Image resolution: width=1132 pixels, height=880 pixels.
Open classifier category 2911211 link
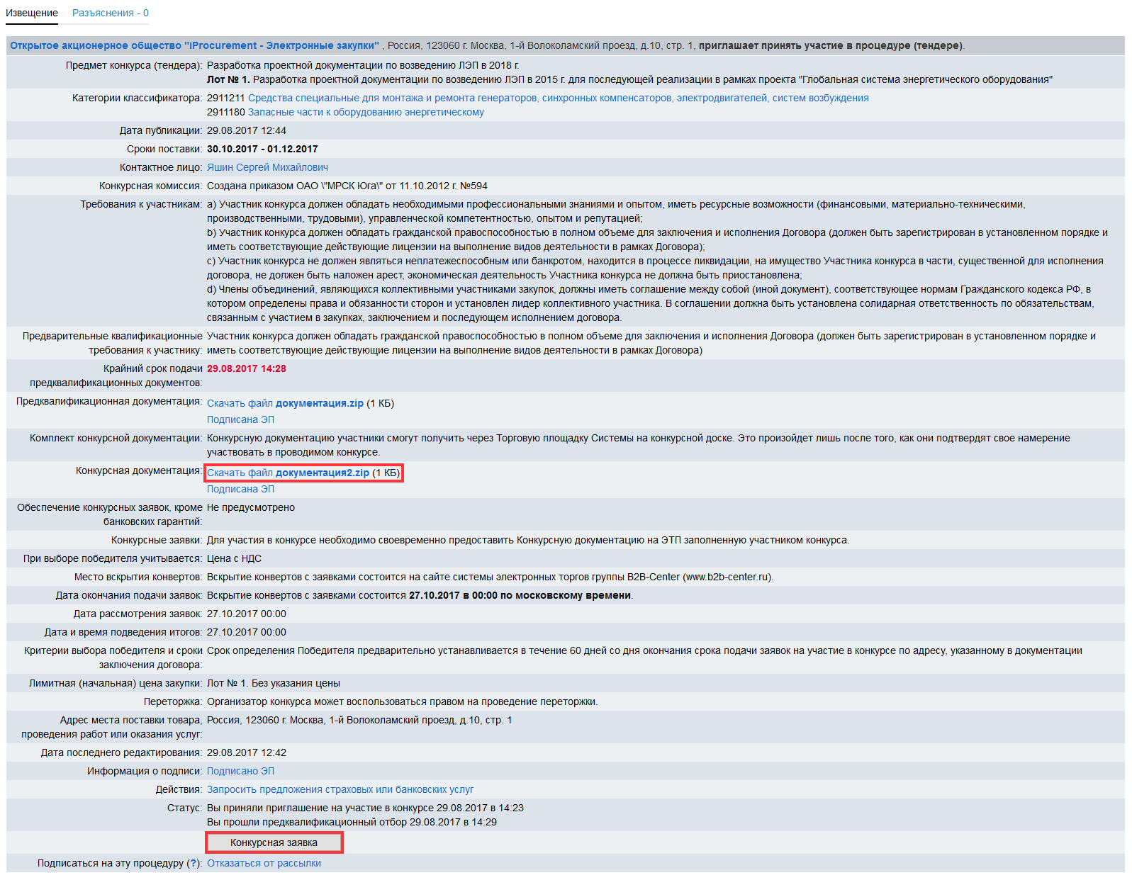tap(557, 98)
